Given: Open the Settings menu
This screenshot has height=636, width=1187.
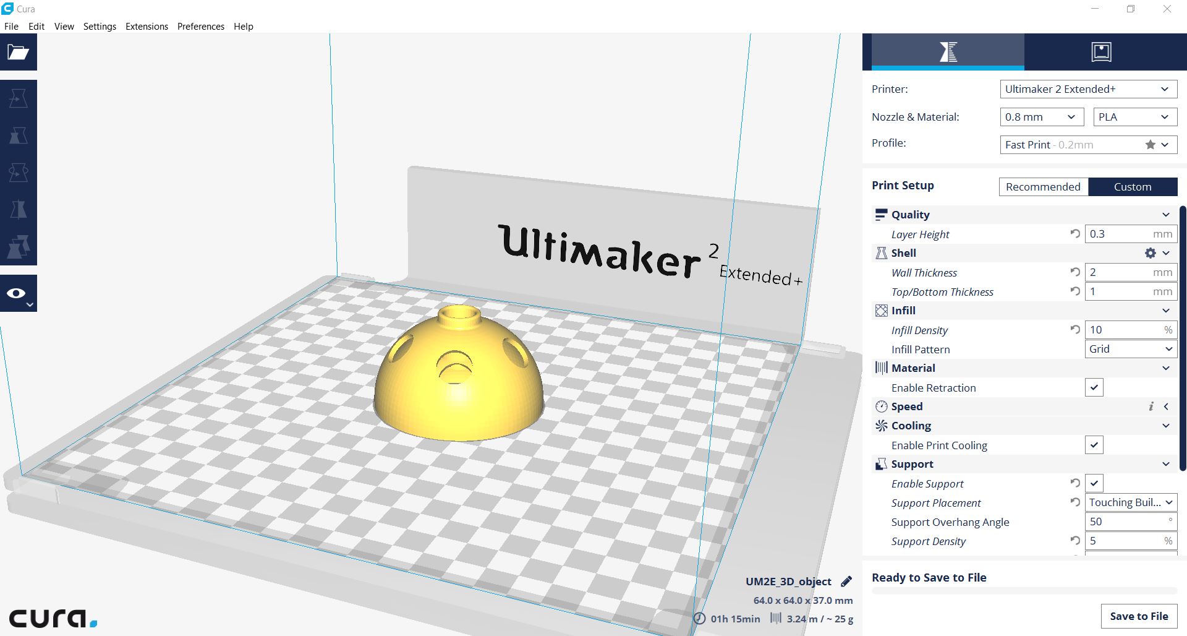Looking at the screenshot, I should pos(100,26).
